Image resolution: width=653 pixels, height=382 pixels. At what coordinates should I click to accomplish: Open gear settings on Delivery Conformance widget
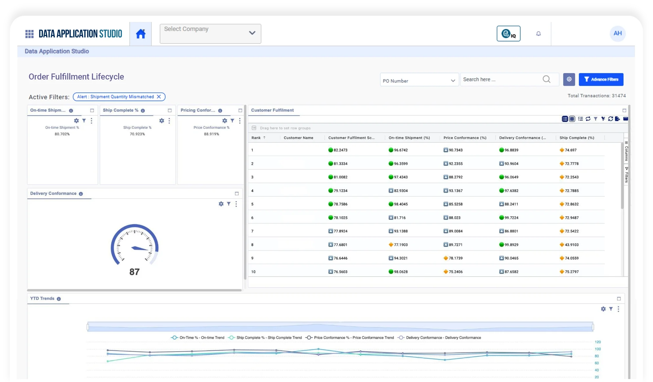221,204
